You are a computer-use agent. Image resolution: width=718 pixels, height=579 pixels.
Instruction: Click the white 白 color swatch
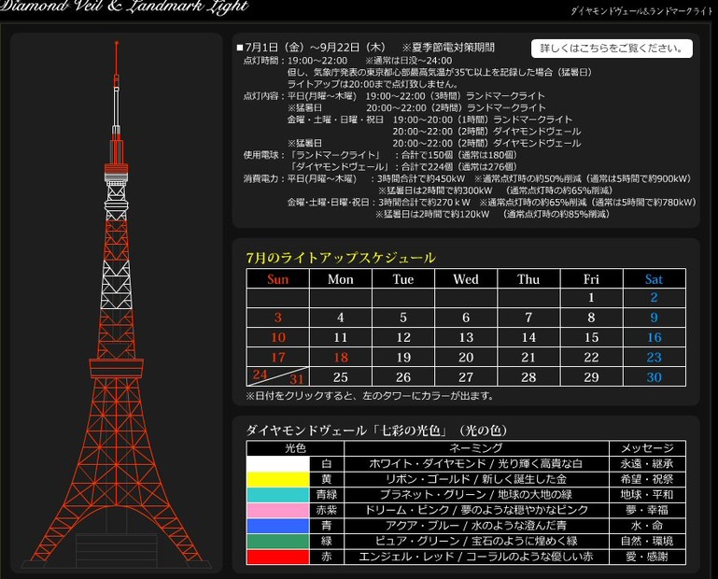[278, 464]
